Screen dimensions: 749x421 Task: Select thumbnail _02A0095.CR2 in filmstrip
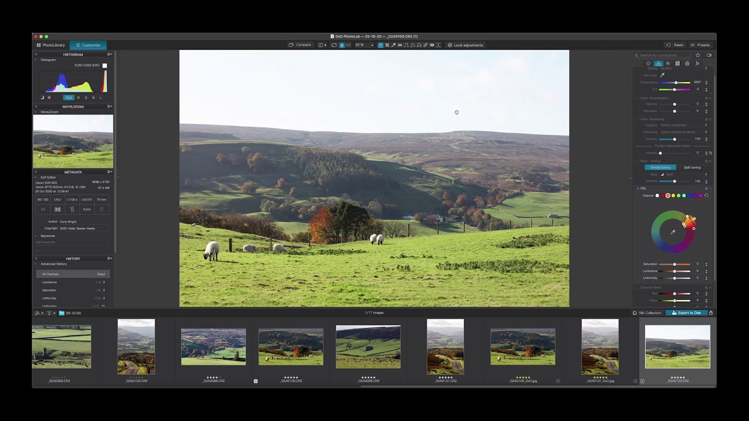pos(368,347)
